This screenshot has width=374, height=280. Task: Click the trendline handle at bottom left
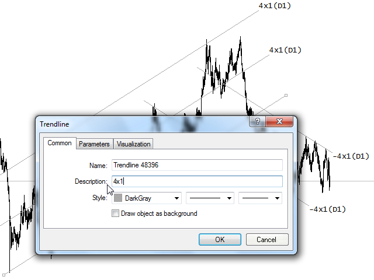4,275
